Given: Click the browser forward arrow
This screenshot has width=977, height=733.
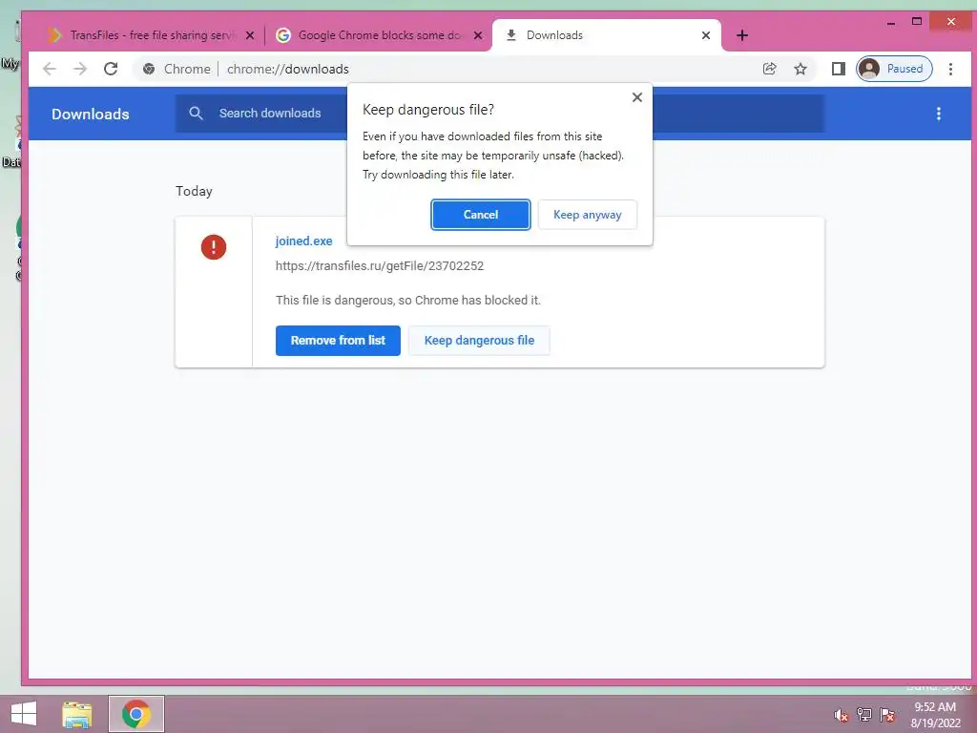Looking at the screenshot, I should pos(80,69).
